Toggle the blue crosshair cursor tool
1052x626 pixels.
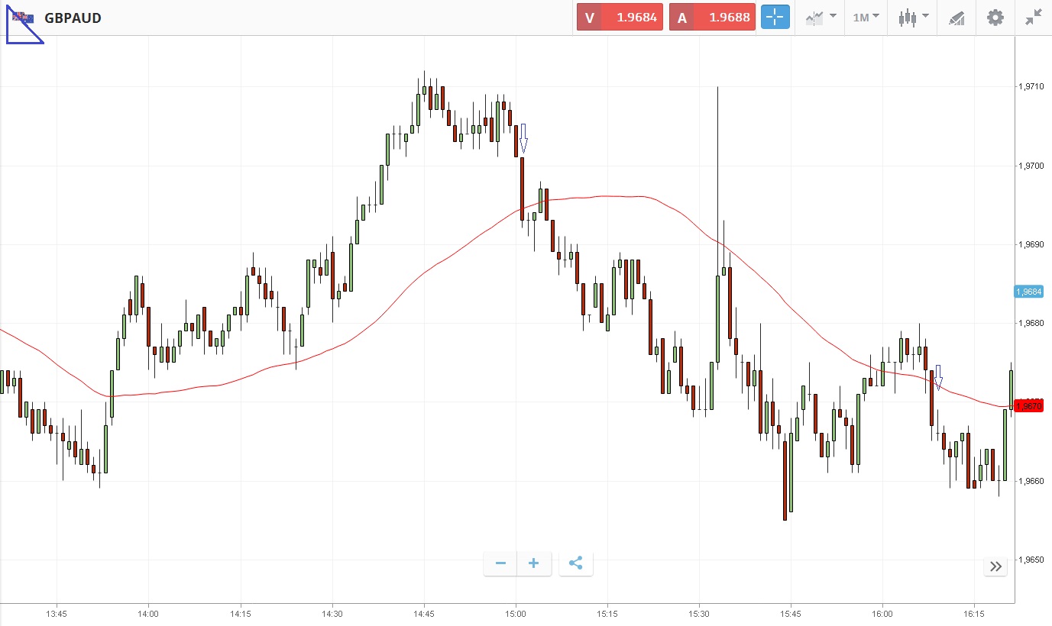775,18
